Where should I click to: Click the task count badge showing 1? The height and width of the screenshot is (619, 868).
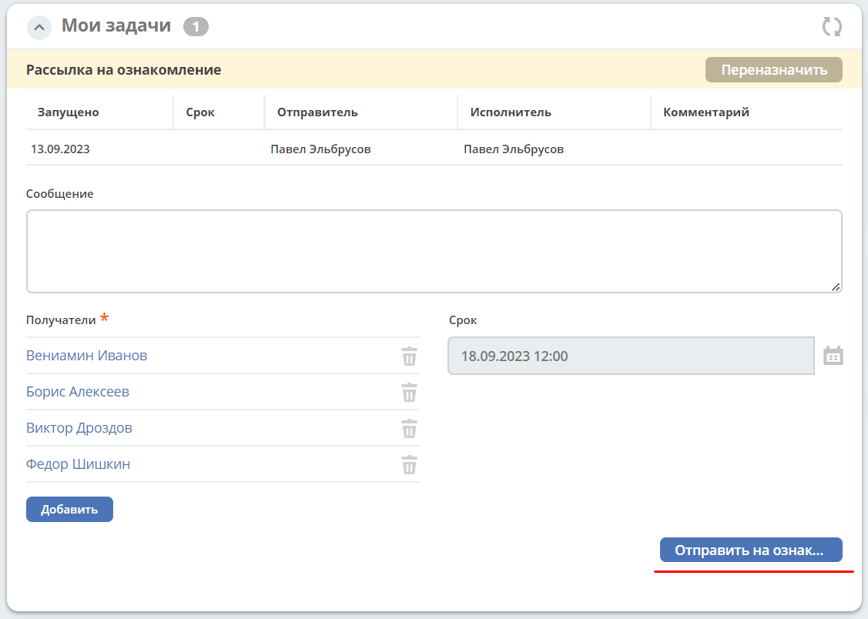pos(196,26)
